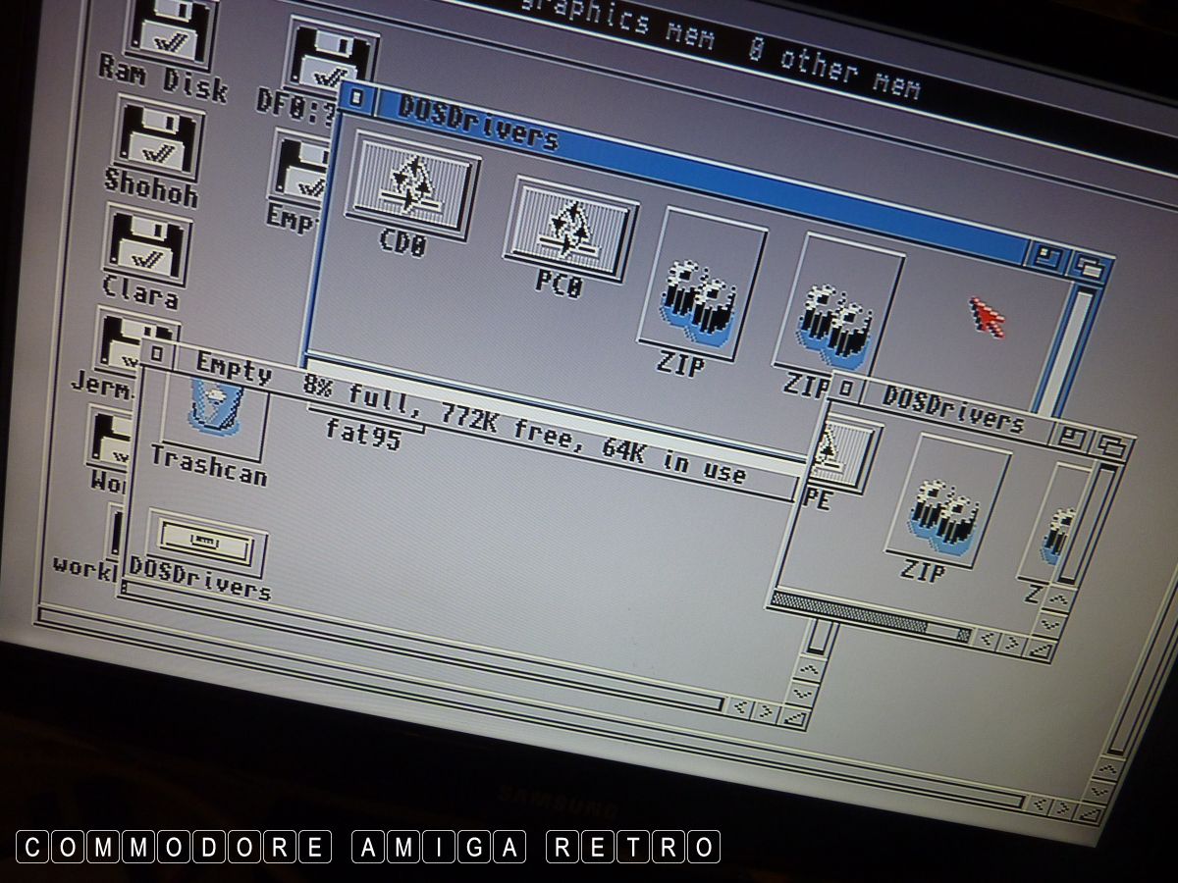
Task: Click the scroll-down arrow in small DOSDrivers window
Action: tap(1050, 622)
